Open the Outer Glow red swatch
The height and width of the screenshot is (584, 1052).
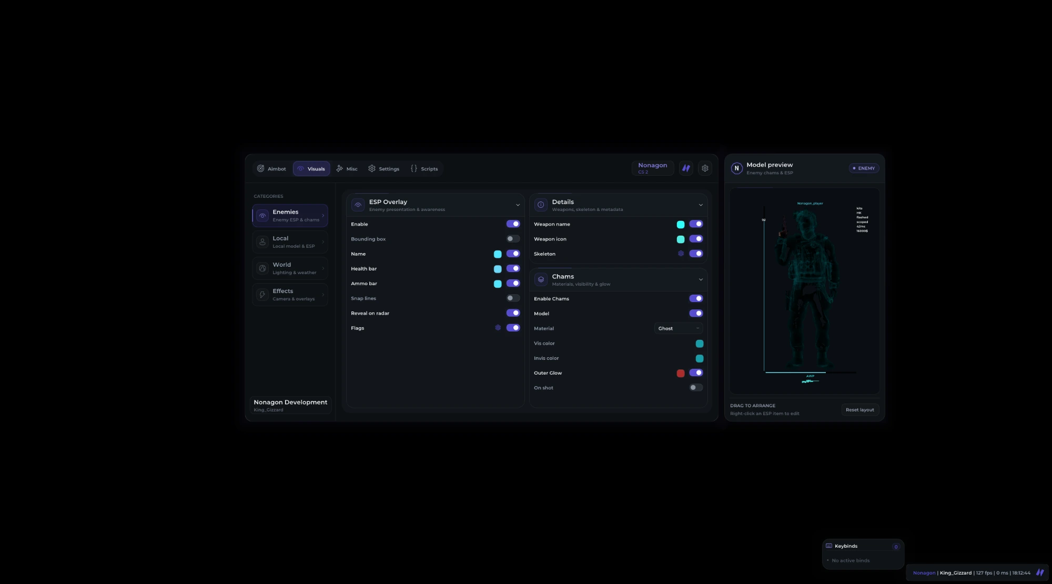(x=681, y=374)
